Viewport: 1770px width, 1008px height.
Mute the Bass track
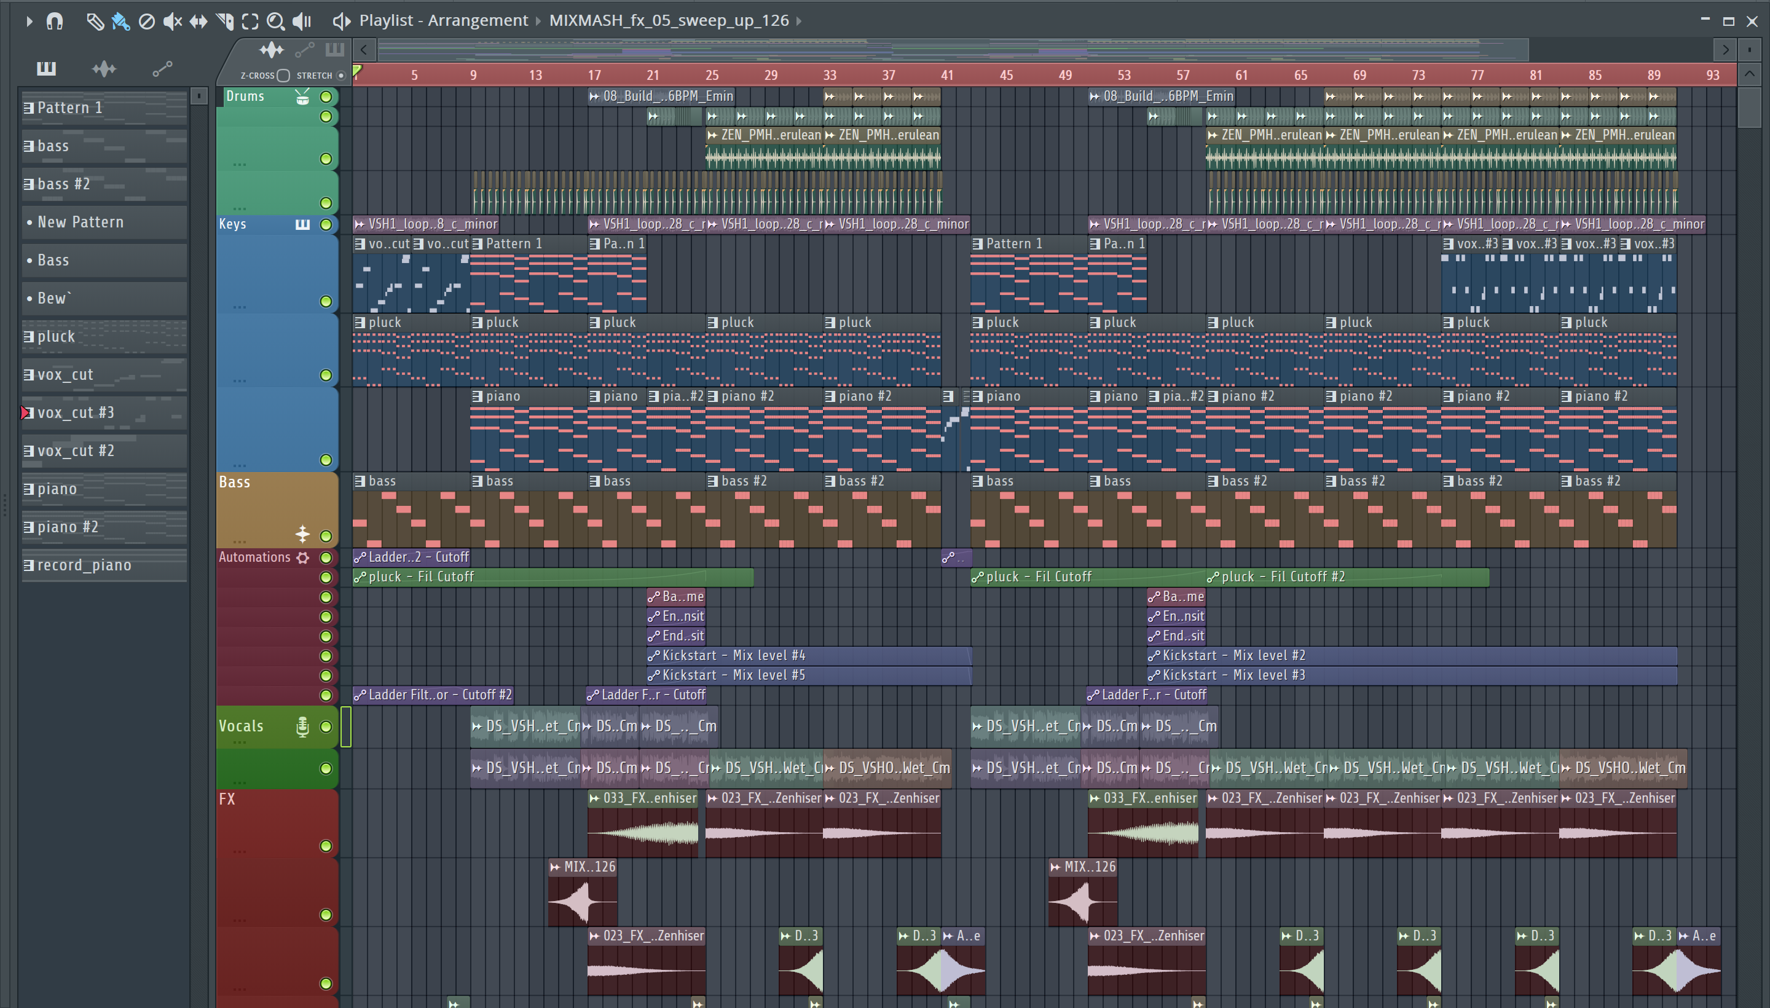[x=325, y=536]
